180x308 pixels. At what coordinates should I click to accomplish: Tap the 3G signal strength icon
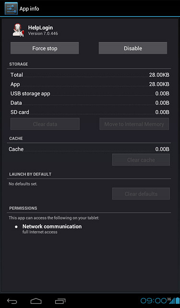tap(170, 300)
